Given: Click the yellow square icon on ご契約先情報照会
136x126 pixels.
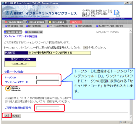Looking at the screenshot, I should 50,22.
